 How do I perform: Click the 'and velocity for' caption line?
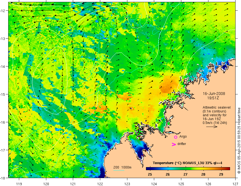pyautogui.click(x=214, y=115)
